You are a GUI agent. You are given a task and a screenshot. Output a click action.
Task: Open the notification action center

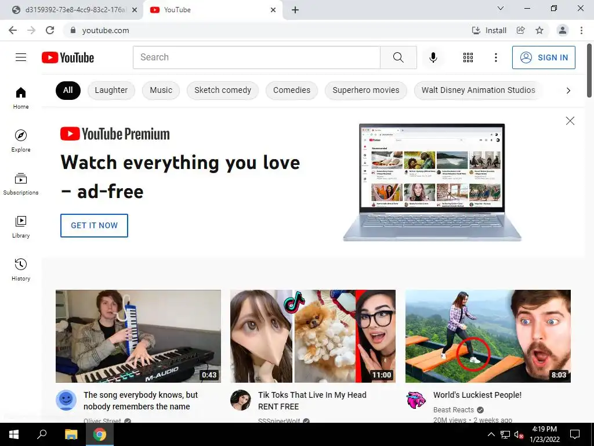575,434
